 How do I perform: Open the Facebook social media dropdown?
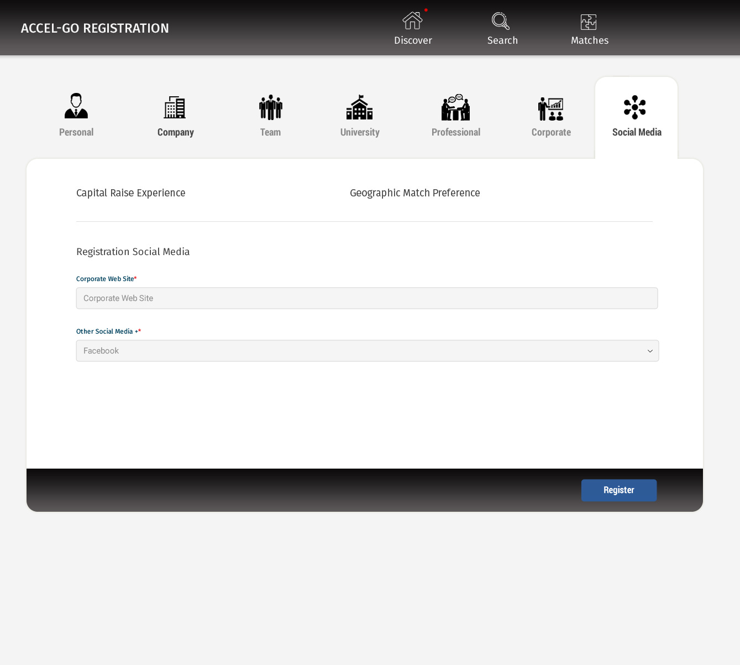click(x=359, y=351)
